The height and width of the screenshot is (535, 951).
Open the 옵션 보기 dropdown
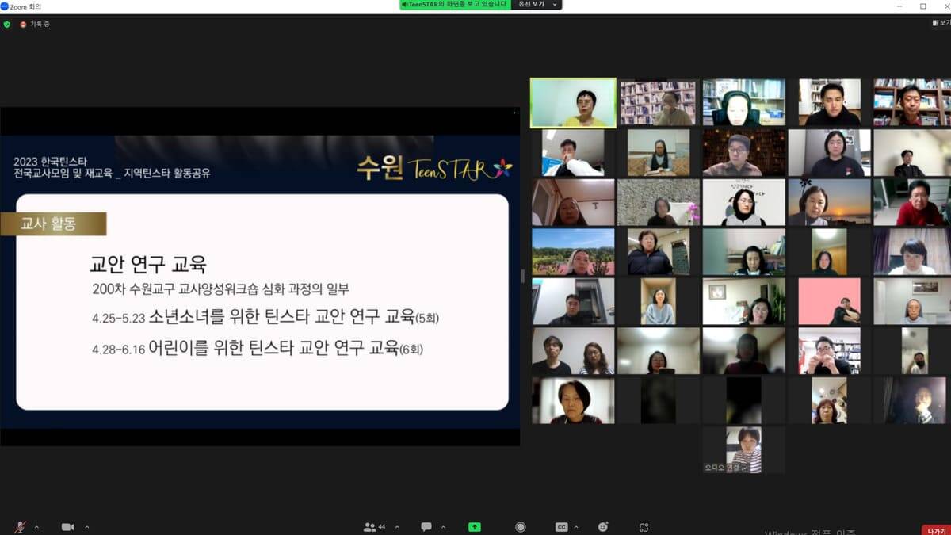pos(538,5)
